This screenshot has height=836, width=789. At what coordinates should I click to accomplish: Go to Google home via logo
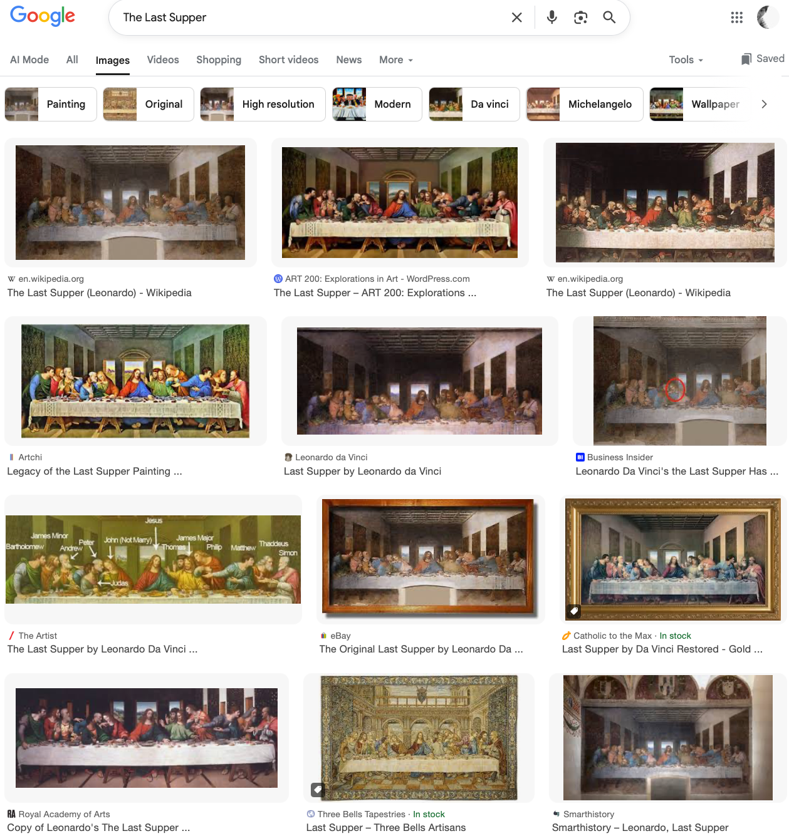point(43,16)
